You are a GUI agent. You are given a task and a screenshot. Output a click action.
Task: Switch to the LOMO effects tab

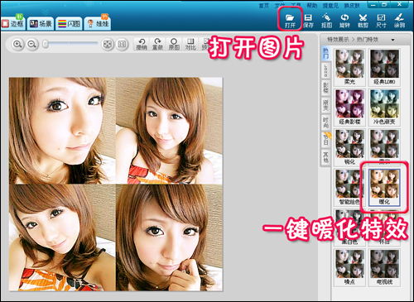point(325,71)
